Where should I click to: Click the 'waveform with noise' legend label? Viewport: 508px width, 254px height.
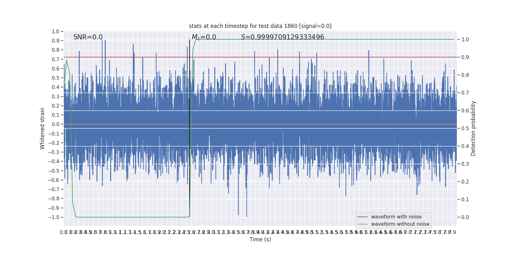point(396,217)
